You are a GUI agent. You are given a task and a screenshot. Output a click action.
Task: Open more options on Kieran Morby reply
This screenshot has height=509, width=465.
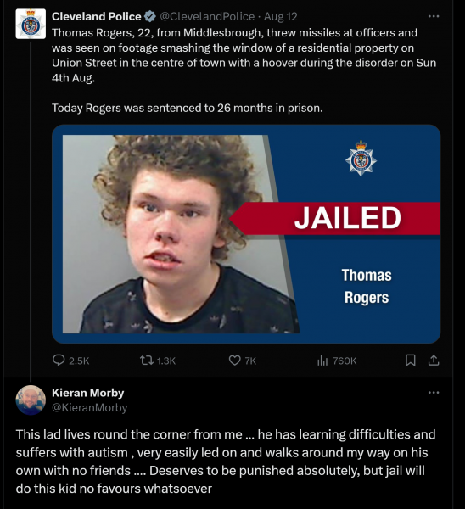click(x=434, y=393)
